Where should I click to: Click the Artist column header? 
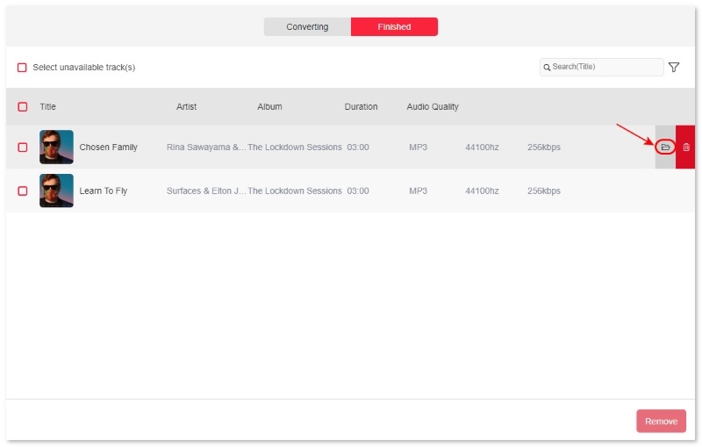(186, 107)
